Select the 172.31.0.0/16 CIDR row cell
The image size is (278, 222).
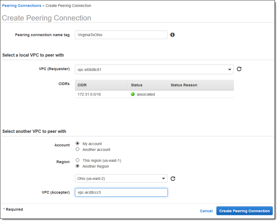pyautogui.click(x=89, y=94)
